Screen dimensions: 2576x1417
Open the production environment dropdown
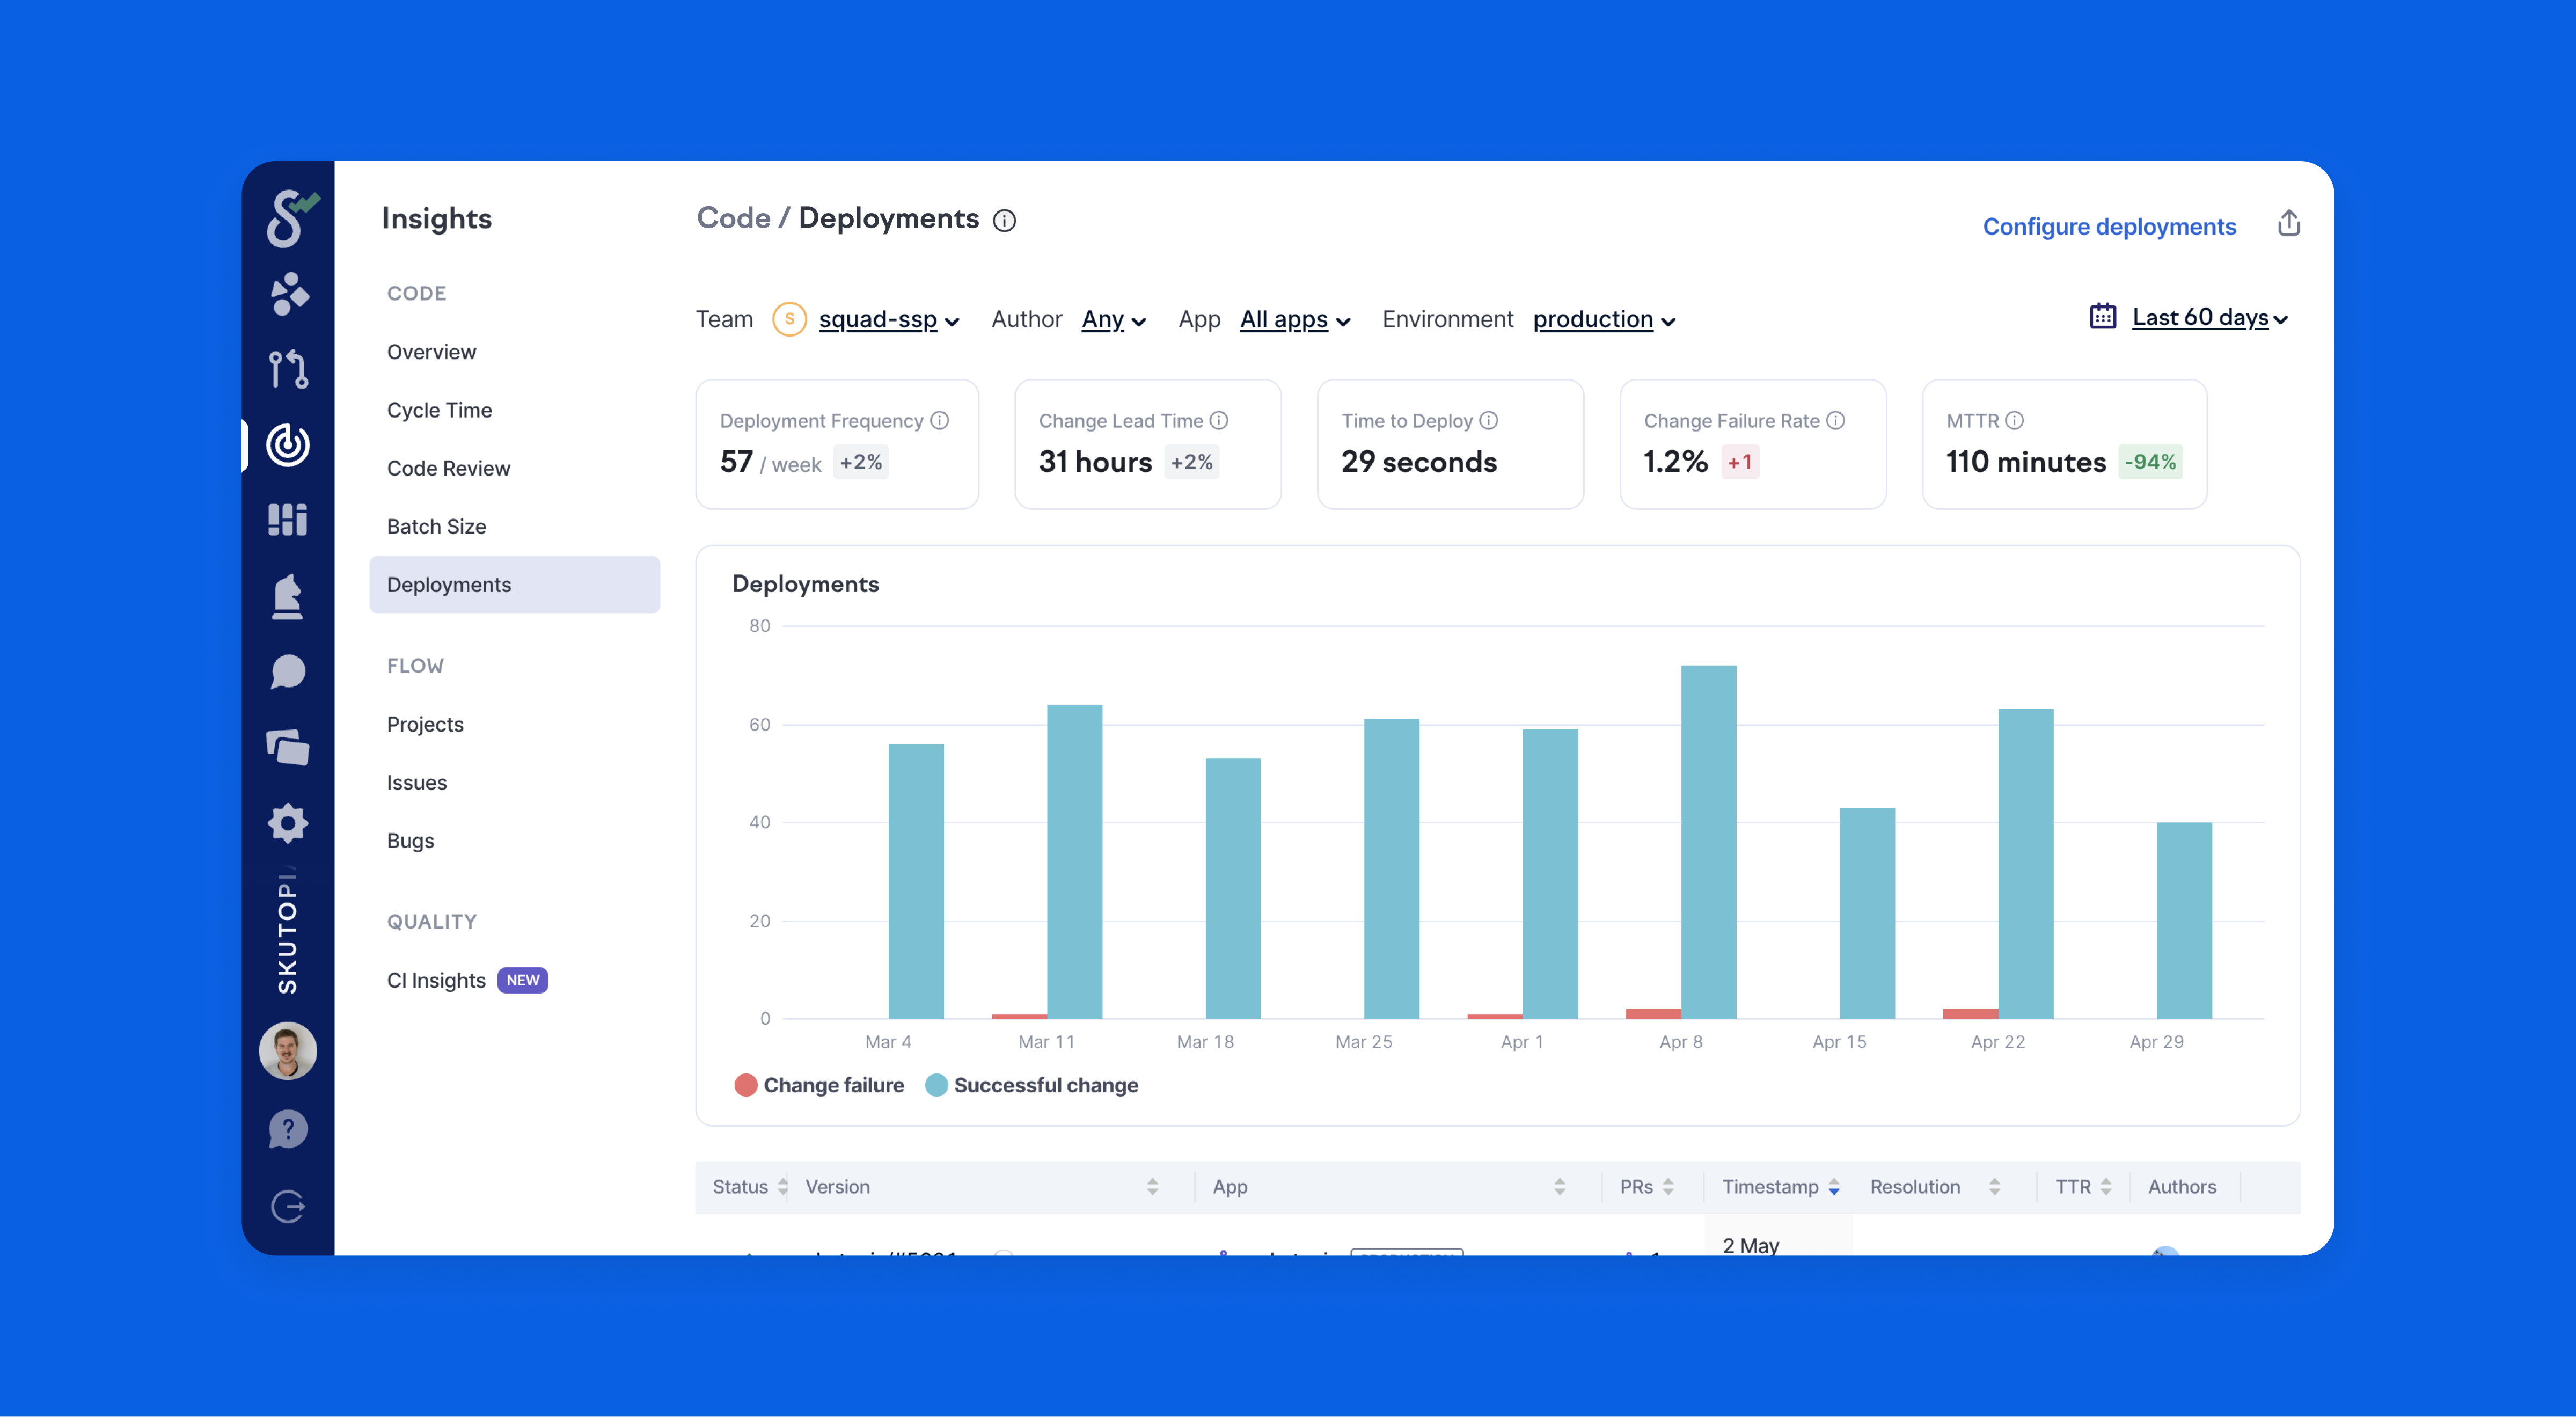click(1603, 320)
